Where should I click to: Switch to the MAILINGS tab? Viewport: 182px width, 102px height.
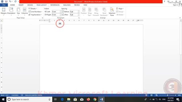click(67, 5)
